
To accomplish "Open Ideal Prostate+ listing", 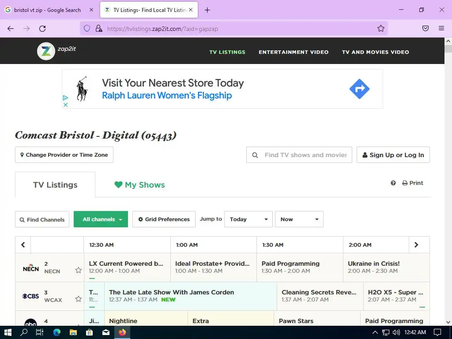I will point(214,267).
